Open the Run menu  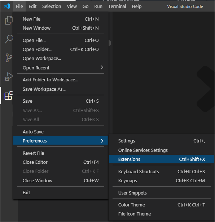coord(98,7)
